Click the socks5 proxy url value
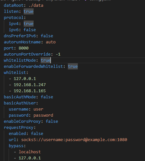 pyautogui.click(x=74, y=140)
